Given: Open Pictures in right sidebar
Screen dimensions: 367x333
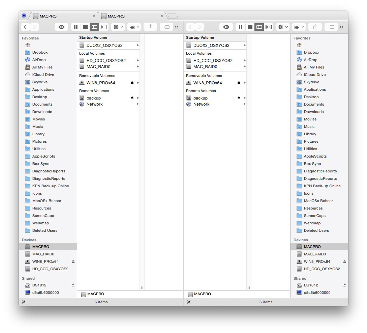Looking at the screenshot, I should 319,141.
